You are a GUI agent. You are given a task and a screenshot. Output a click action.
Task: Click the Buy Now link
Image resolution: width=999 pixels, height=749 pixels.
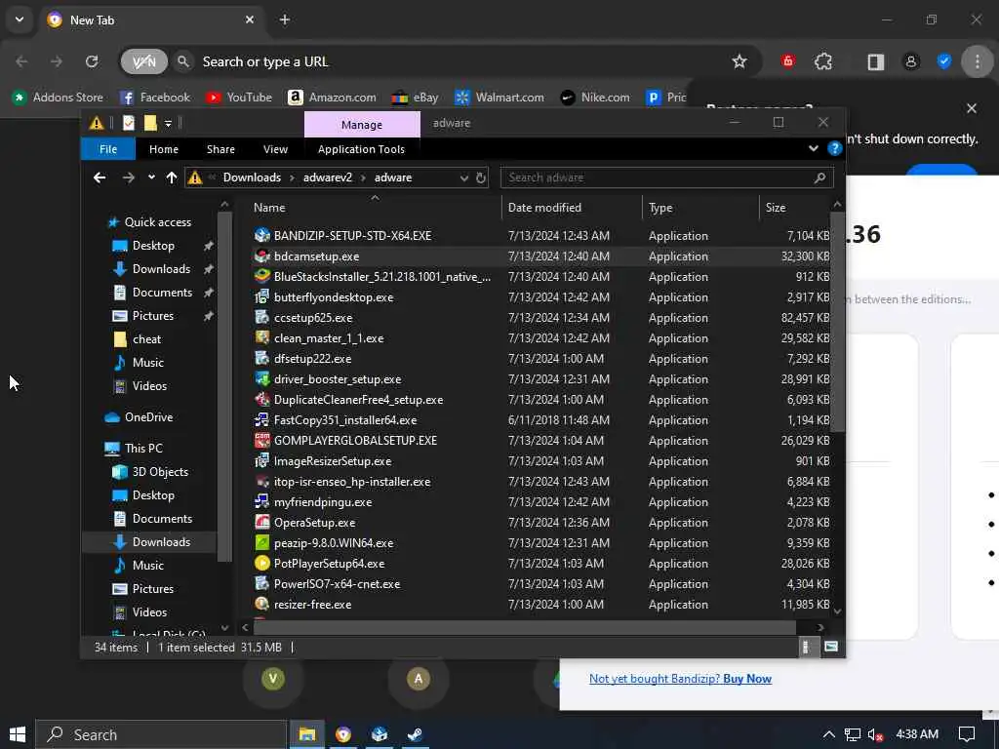(747, 679)
